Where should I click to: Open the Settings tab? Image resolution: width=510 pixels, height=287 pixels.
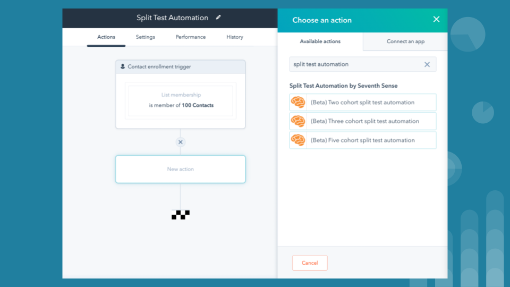pos(146,37)
